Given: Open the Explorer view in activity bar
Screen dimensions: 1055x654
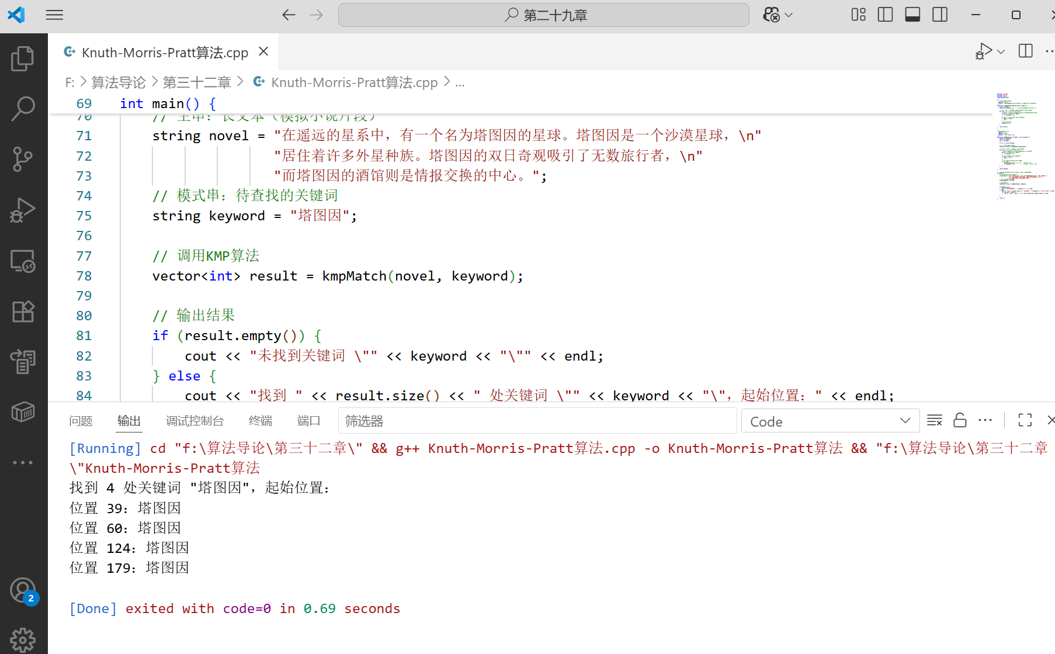Looking at the screenshot, I should pyautogui.click(x=23, y=58).
